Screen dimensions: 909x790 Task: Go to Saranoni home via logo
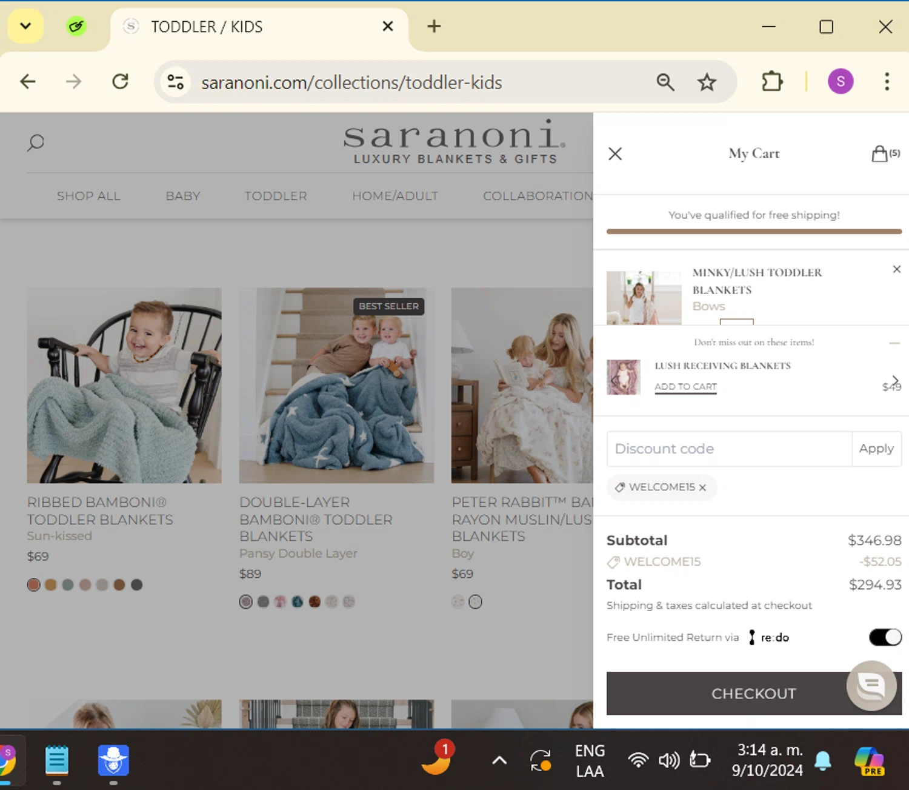(x=454, y=142)
